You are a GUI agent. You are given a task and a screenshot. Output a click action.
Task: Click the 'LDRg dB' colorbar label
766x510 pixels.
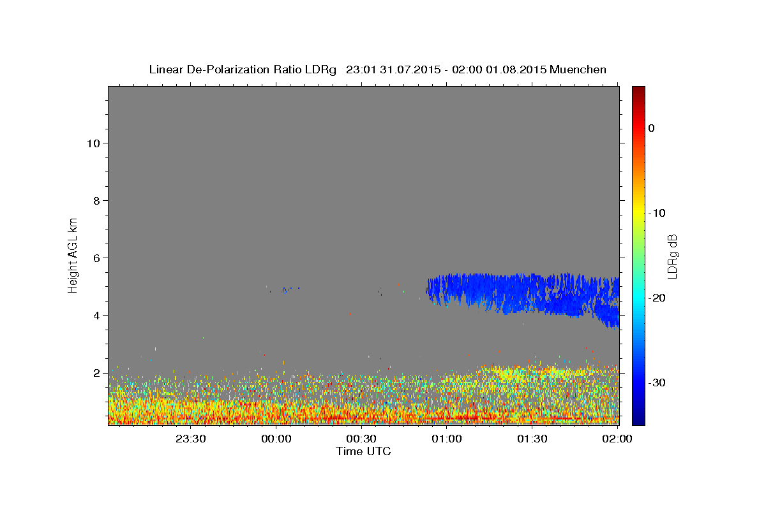pos(672,256)
